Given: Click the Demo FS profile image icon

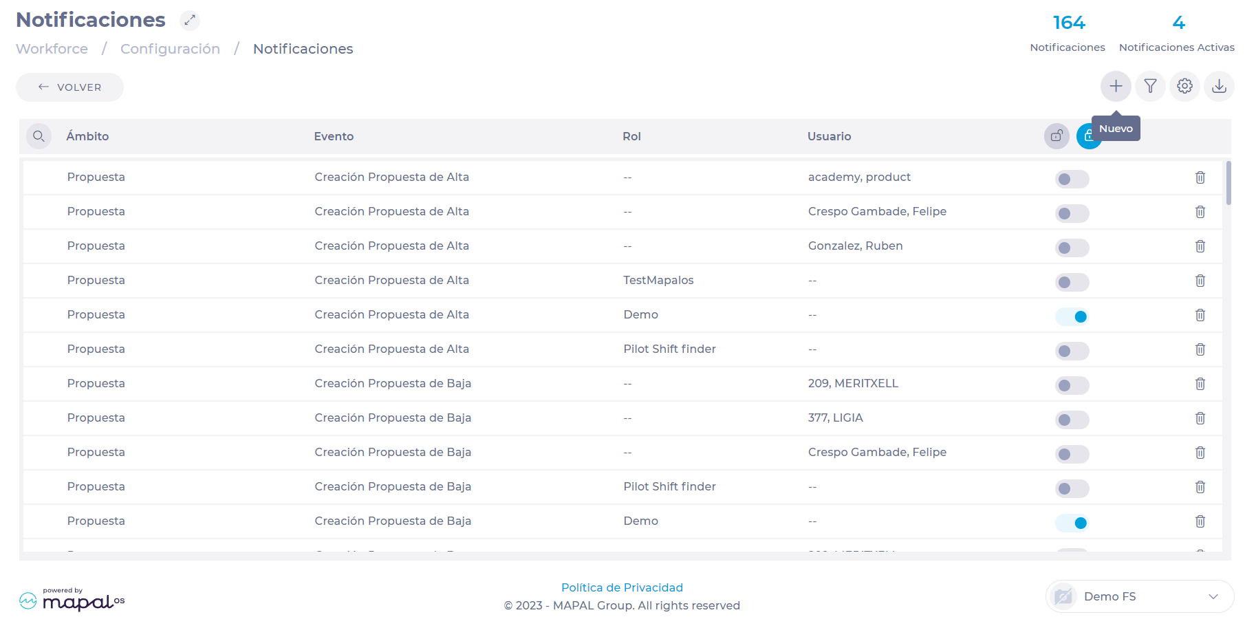Looking at the screenshot, I should click(x=1063, y=596).
